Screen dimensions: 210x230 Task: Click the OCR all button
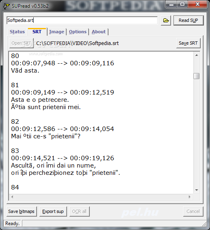pyautogui.click(x=79, y=211)
